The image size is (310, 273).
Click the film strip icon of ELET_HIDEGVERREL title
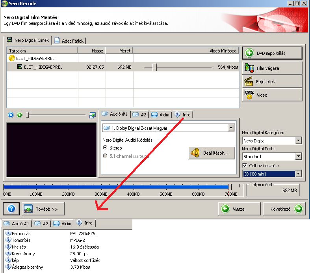[x=20, y=67]
